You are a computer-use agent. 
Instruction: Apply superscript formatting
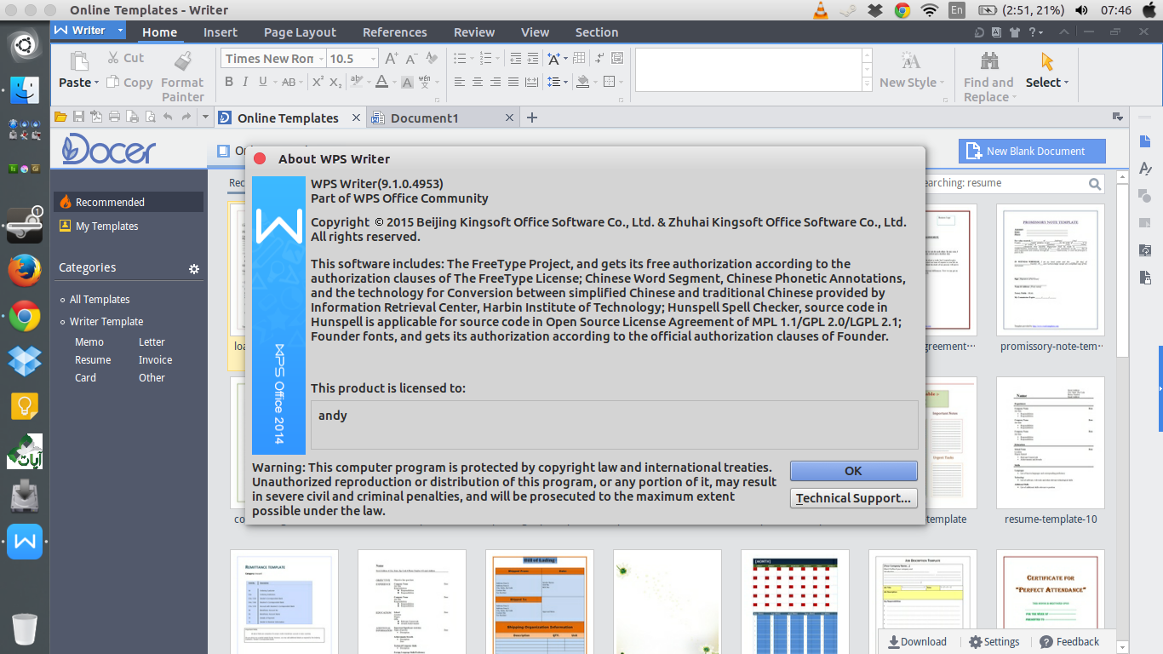318,82
